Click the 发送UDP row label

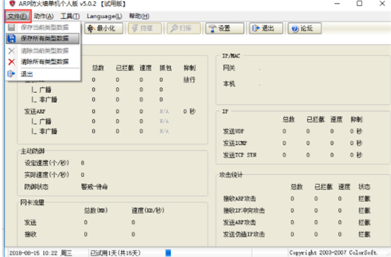pos(233,131)
